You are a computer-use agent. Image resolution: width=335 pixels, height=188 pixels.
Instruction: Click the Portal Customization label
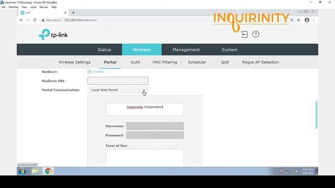click(x=61, y=90)
